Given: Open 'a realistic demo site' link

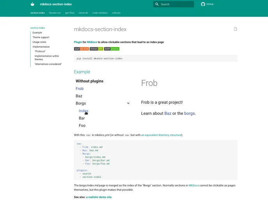Looking at the screenshot, I should tap(99, 197).
